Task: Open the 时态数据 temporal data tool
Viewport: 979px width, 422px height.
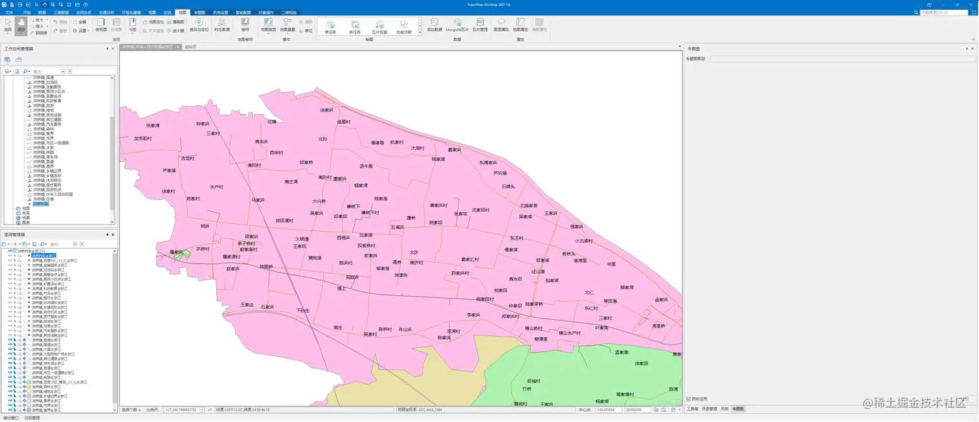Action: (222, 25)
